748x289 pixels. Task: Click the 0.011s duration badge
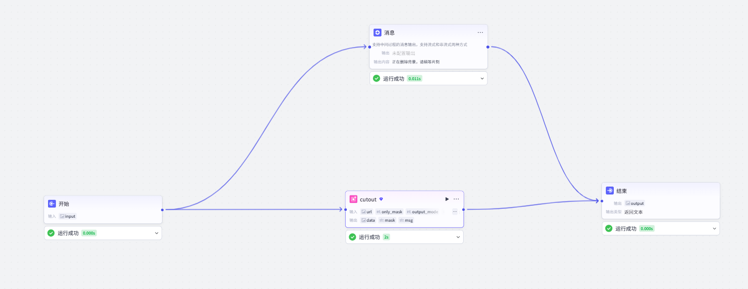click(415, 78)
